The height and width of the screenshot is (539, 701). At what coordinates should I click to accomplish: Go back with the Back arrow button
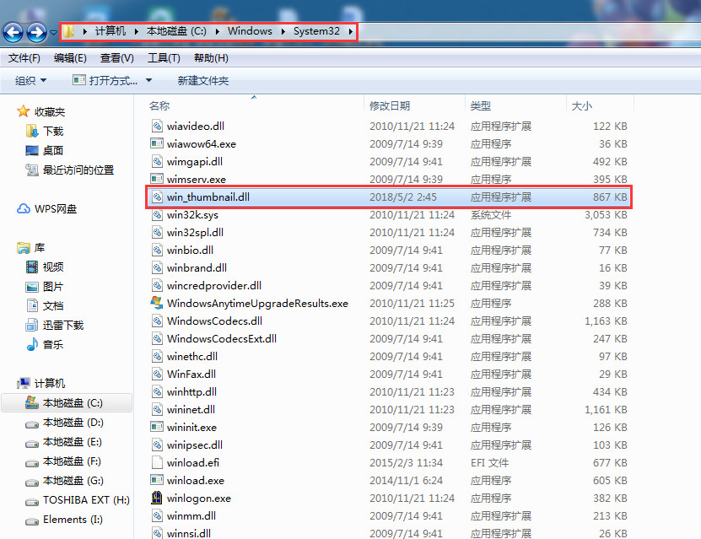(x=13, y=32)
